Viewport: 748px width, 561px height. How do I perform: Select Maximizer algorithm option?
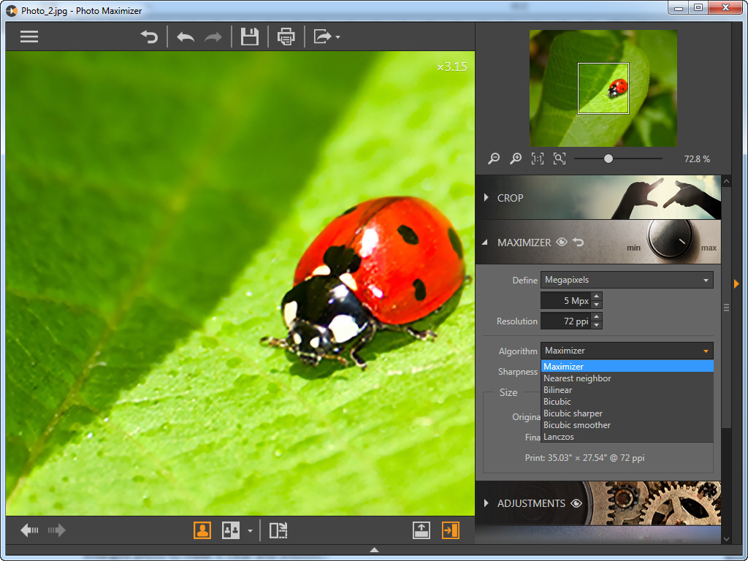[x=627, y=367]
